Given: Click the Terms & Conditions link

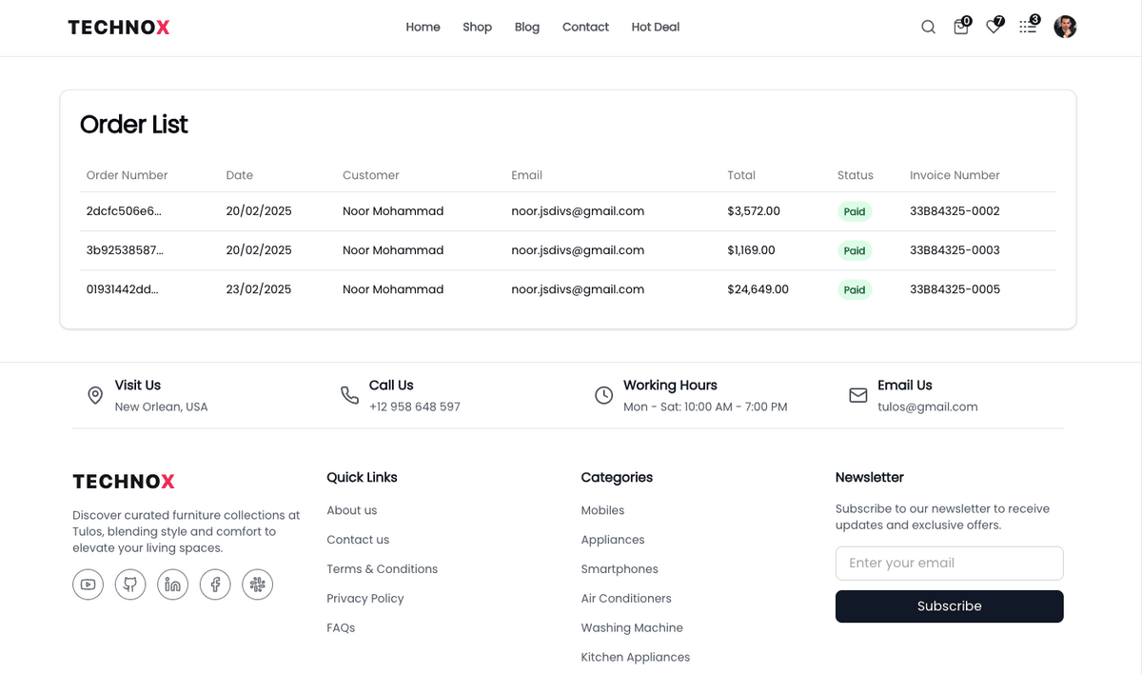Looking at the screenshot, I should pos(382,568).
